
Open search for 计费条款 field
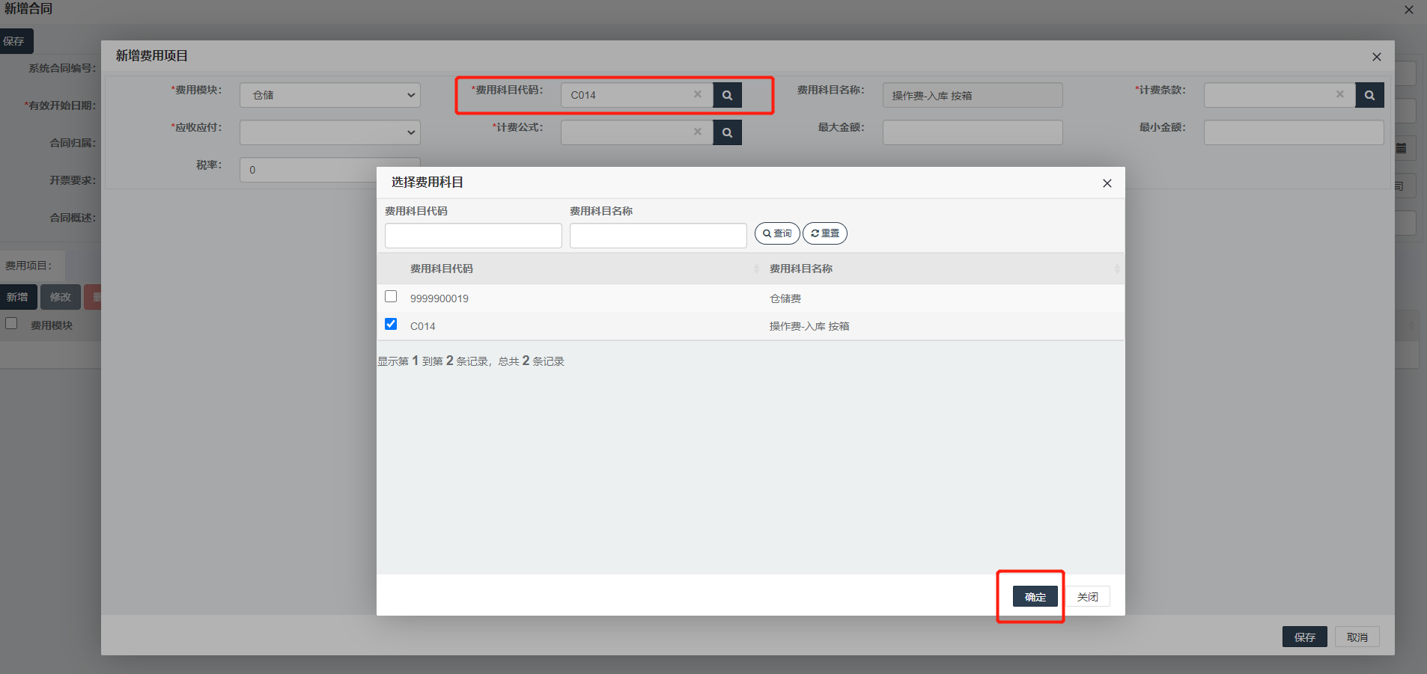click(1369, 95)
